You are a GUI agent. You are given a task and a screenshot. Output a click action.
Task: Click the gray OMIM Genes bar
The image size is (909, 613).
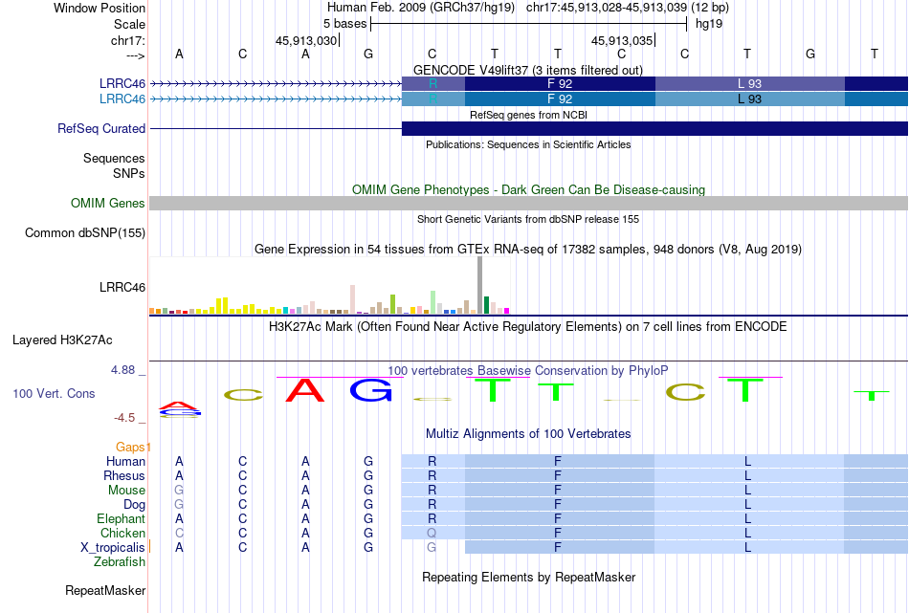click(x=528, y=203)
